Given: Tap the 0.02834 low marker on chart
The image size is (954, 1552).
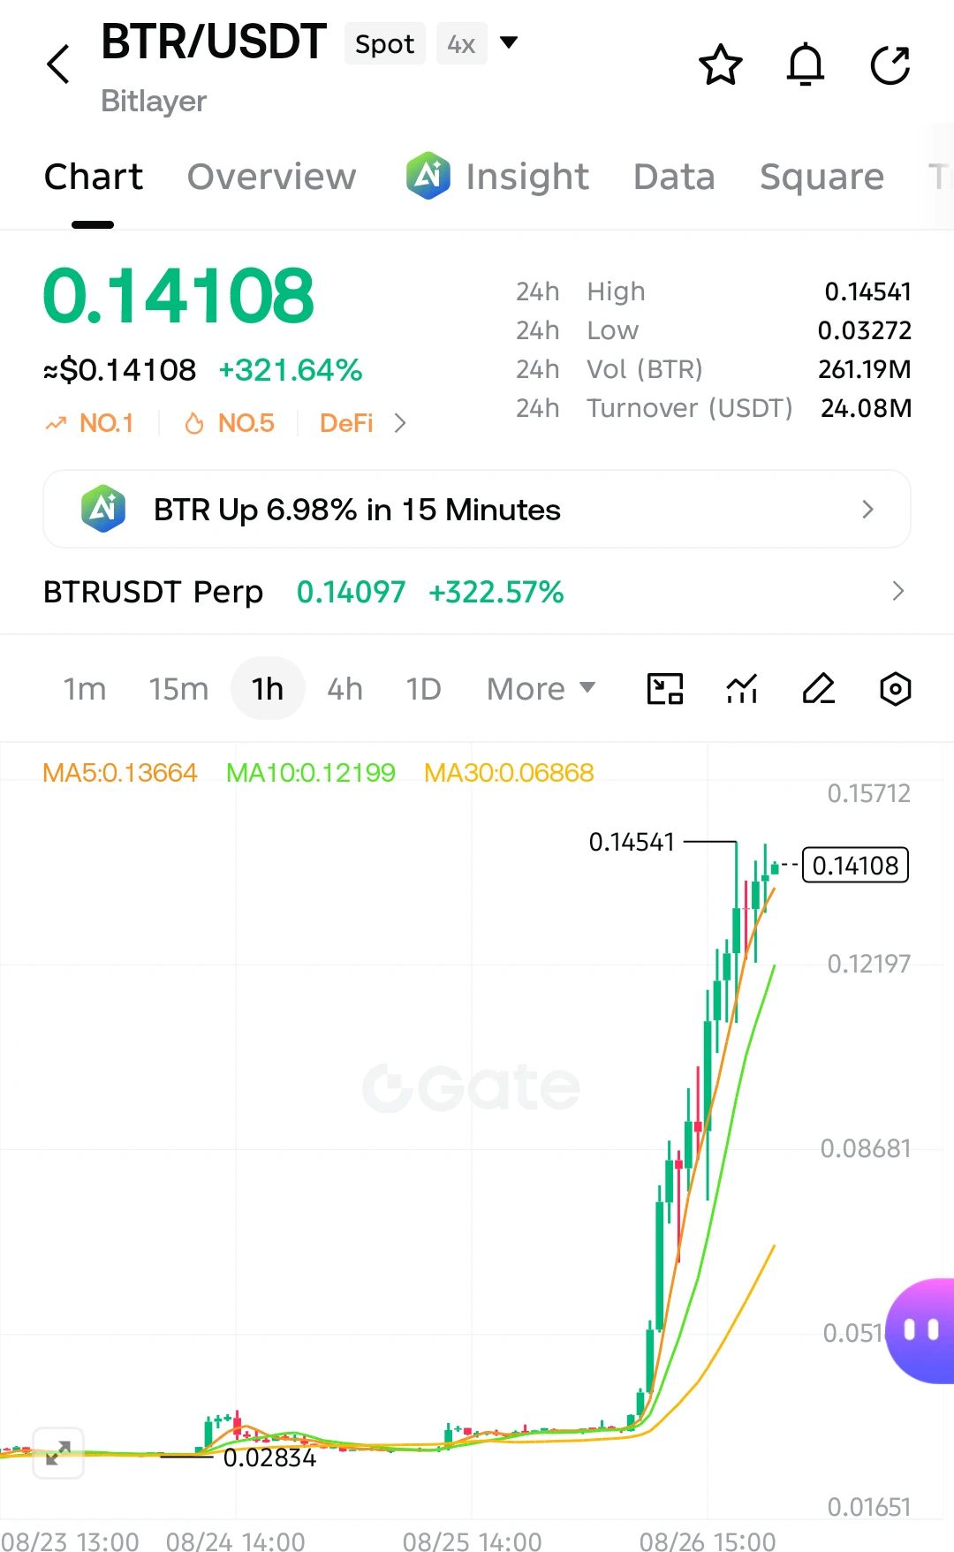Looking at the screenshot, I should coord(269,1457).
